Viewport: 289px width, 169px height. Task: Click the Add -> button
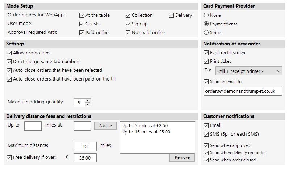[105, 126]
